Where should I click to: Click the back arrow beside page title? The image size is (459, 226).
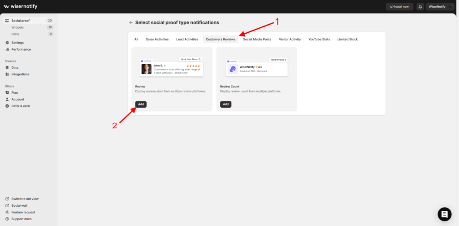pyautogui.click(x=131, y=22)
